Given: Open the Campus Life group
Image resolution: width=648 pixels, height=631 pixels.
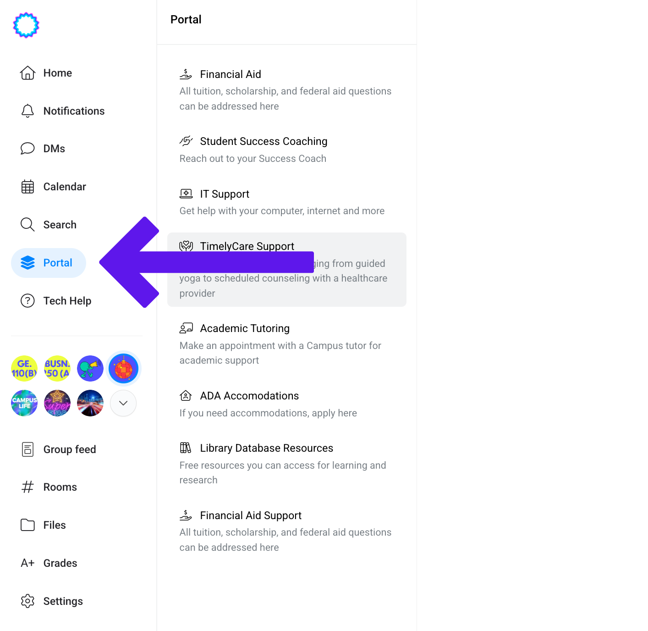Looking at the screenshot, I should tap(24, 403).
